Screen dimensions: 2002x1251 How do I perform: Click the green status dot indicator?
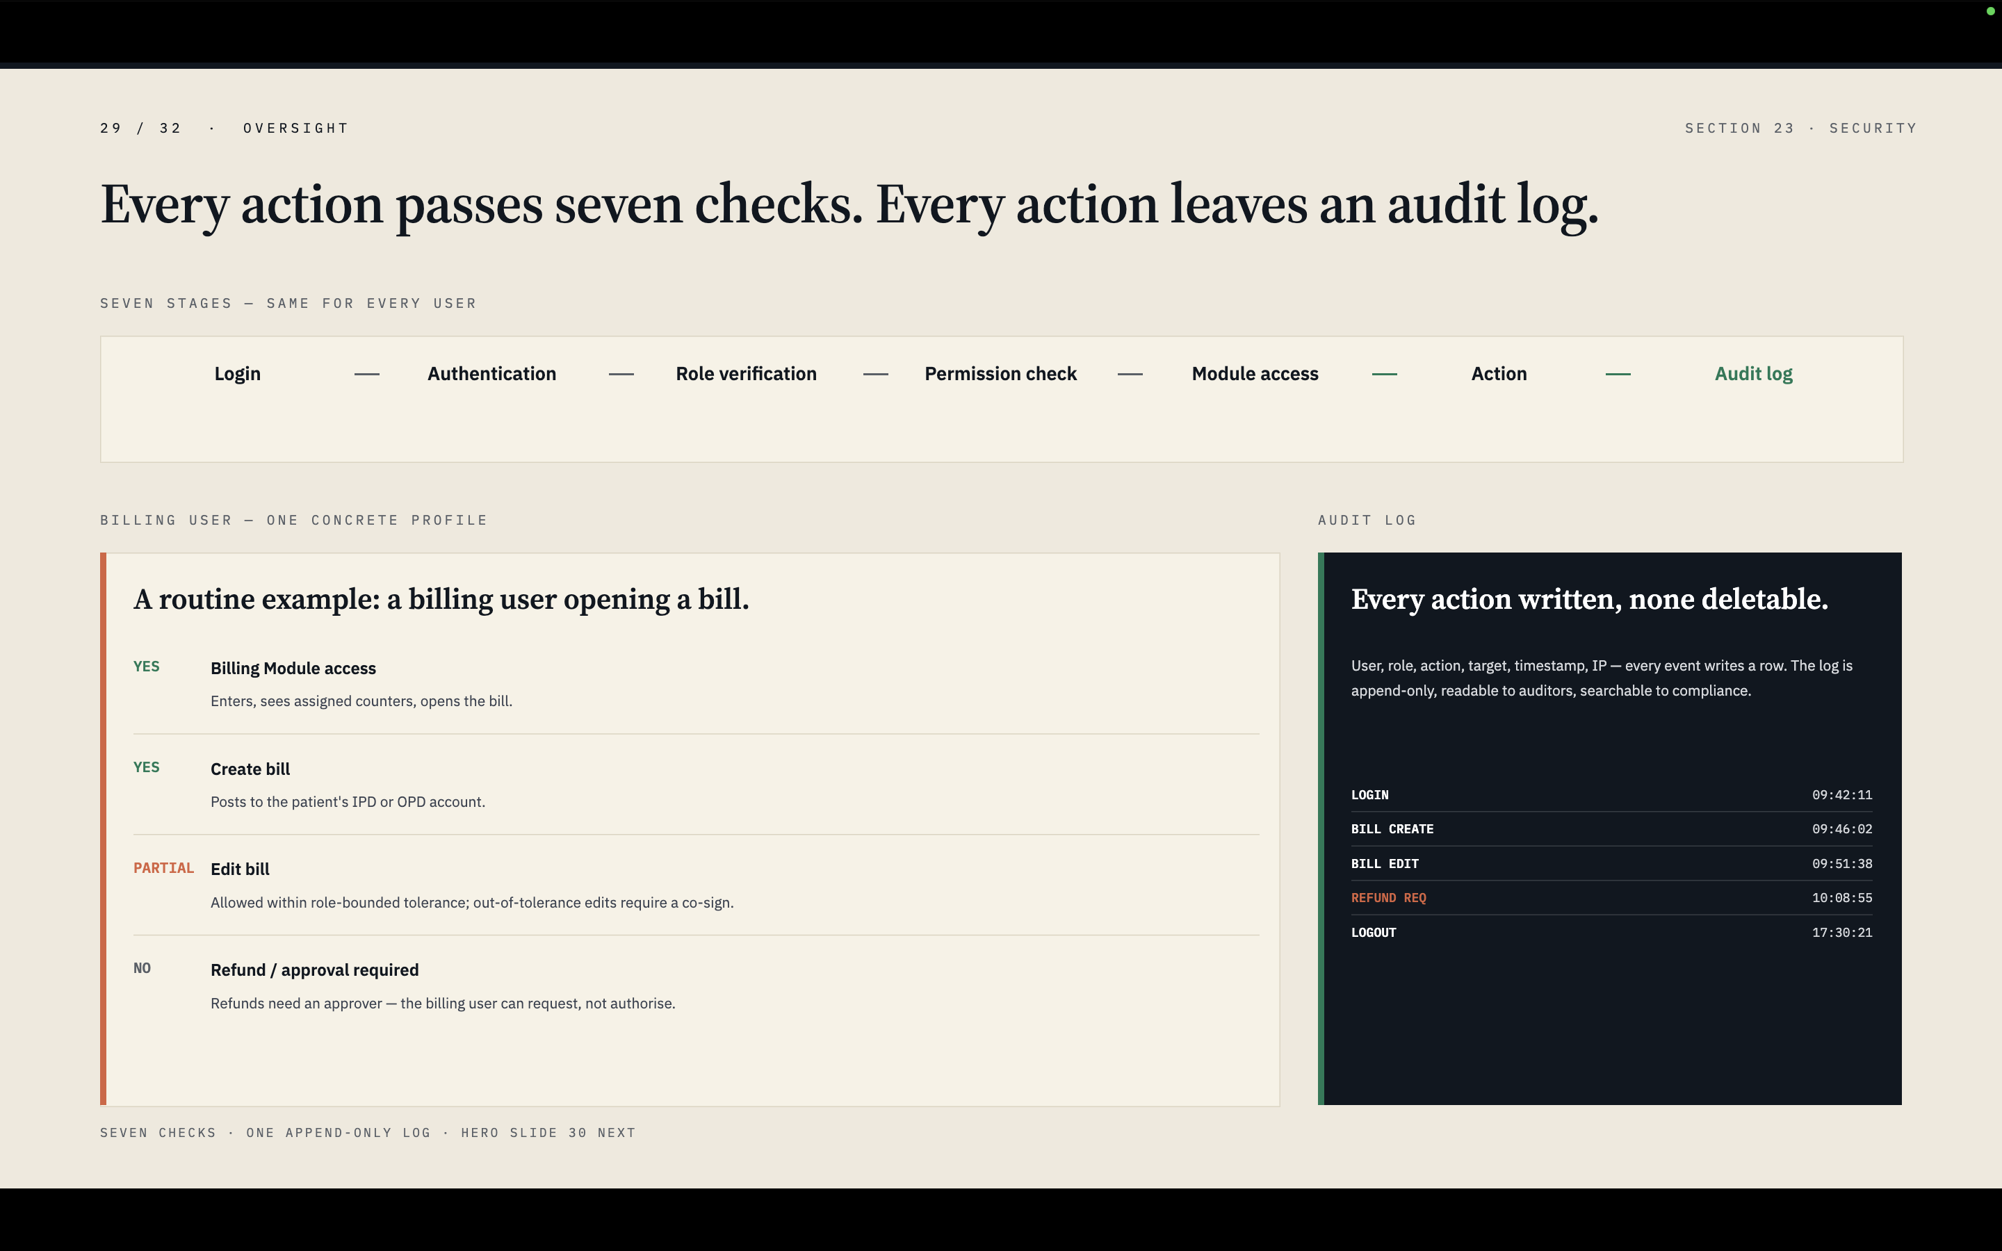(x=1990, y=10)
